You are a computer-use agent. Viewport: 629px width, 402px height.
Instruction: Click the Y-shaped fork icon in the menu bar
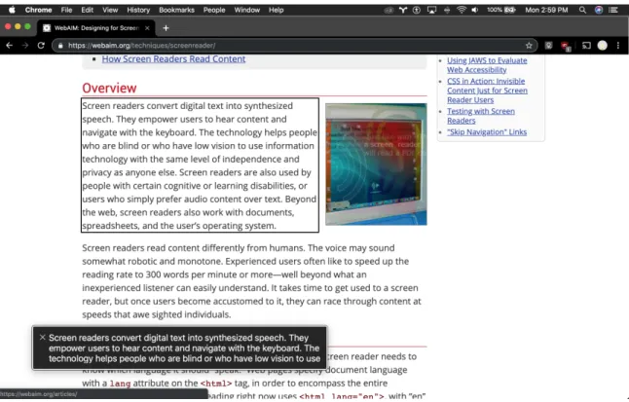(x=403, y=10)
